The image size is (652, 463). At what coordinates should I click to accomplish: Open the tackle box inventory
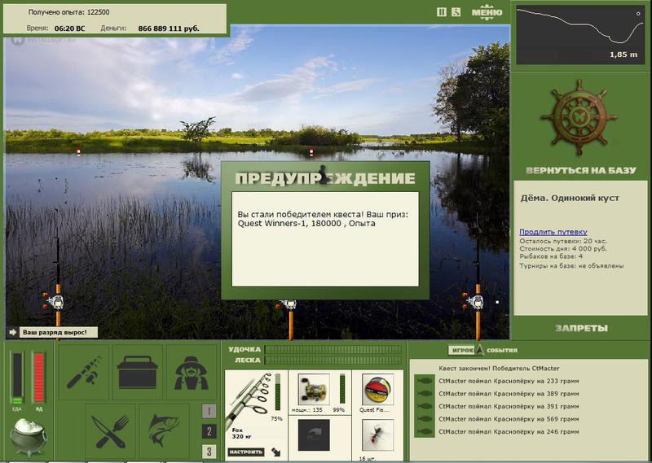[137, 372]
